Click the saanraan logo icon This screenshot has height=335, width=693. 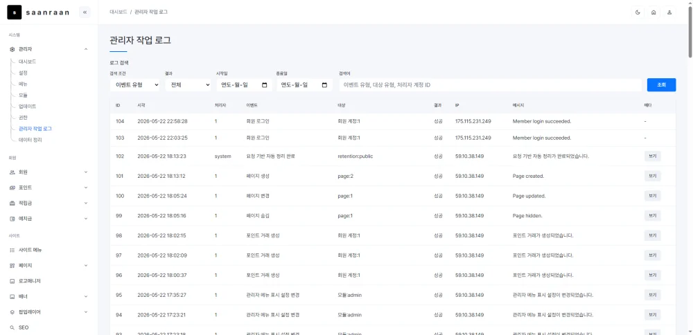click(14, 12)
